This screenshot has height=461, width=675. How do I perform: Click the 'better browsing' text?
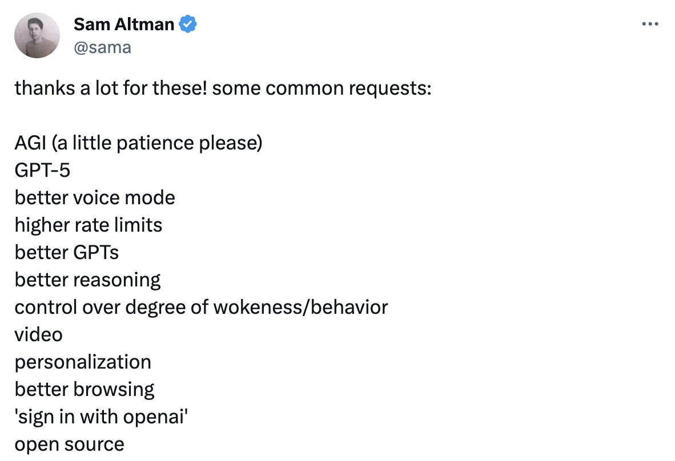(x=85, y=389)
